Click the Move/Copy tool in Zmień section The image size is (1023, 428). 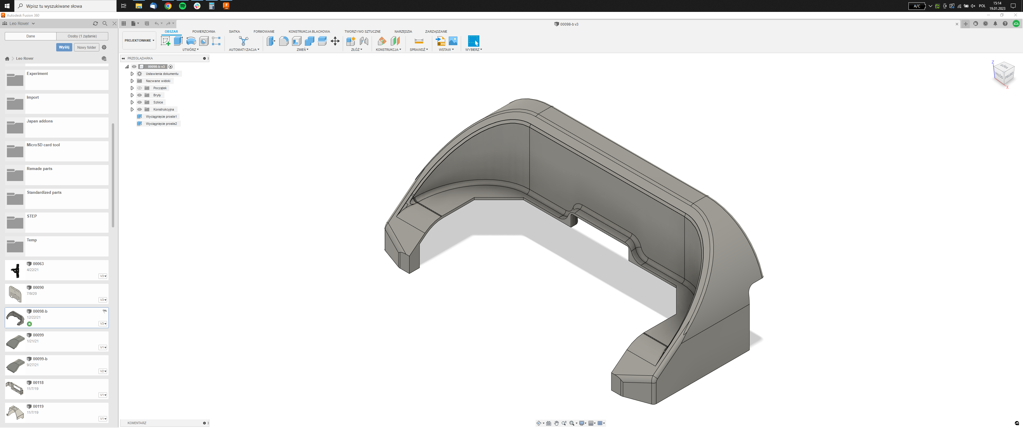click(x=335, y=40)
